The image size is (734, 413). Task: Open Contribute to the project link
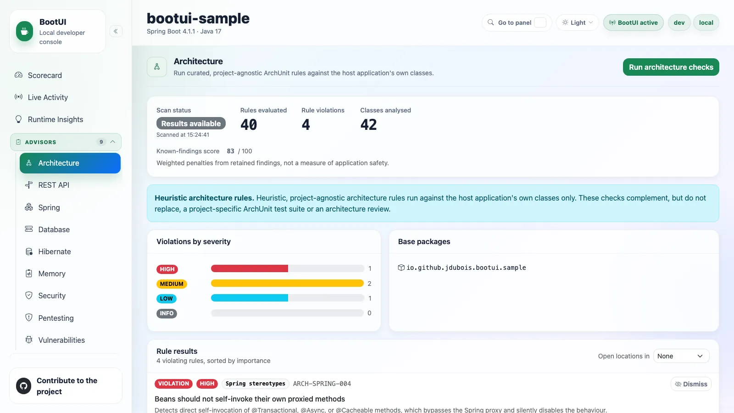tap(66, 386)
